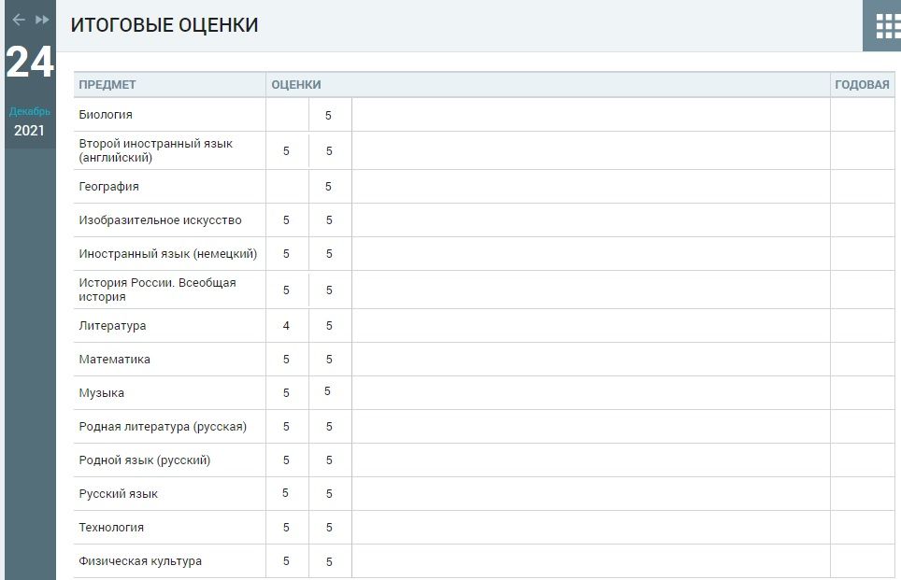Click the double-arrow forward icon

[x=42, y=20]
